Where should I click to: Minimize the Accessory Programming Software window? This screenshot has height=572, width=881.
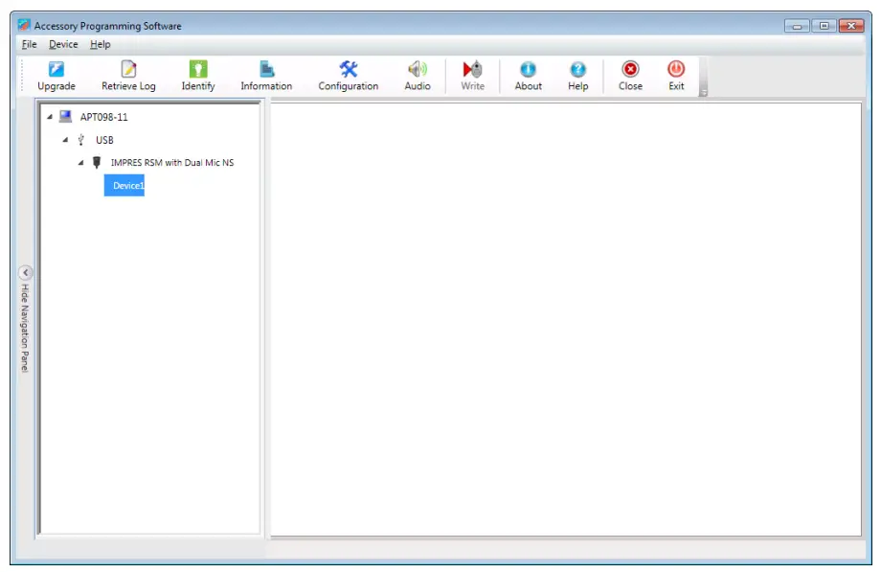click(797, 26)
